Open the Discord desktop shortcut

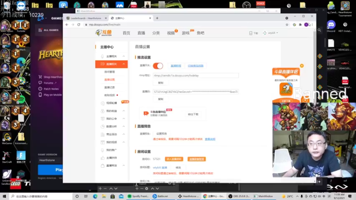[x=331, y=26]
